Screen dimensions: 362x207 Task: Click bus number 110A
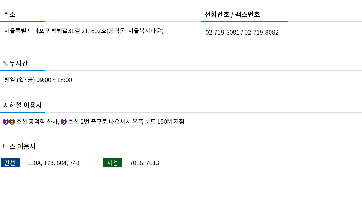tap(34, 163)
